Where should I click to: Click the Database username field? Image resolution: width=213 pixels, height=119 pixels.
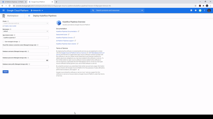click(x=26, y=54)
